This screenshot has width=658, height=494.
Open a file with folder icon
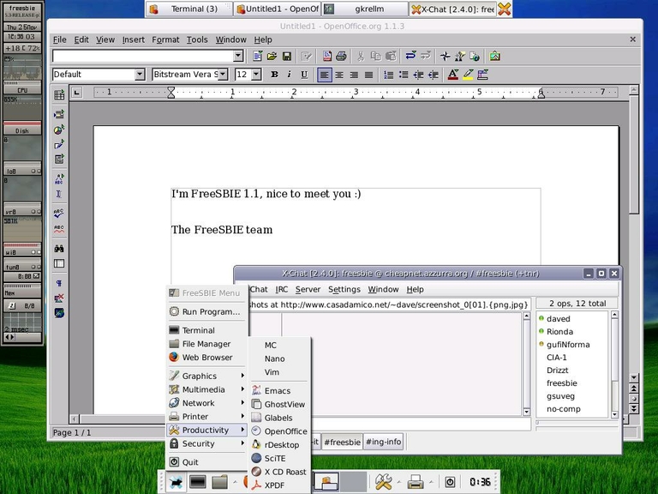click(272, 56)
